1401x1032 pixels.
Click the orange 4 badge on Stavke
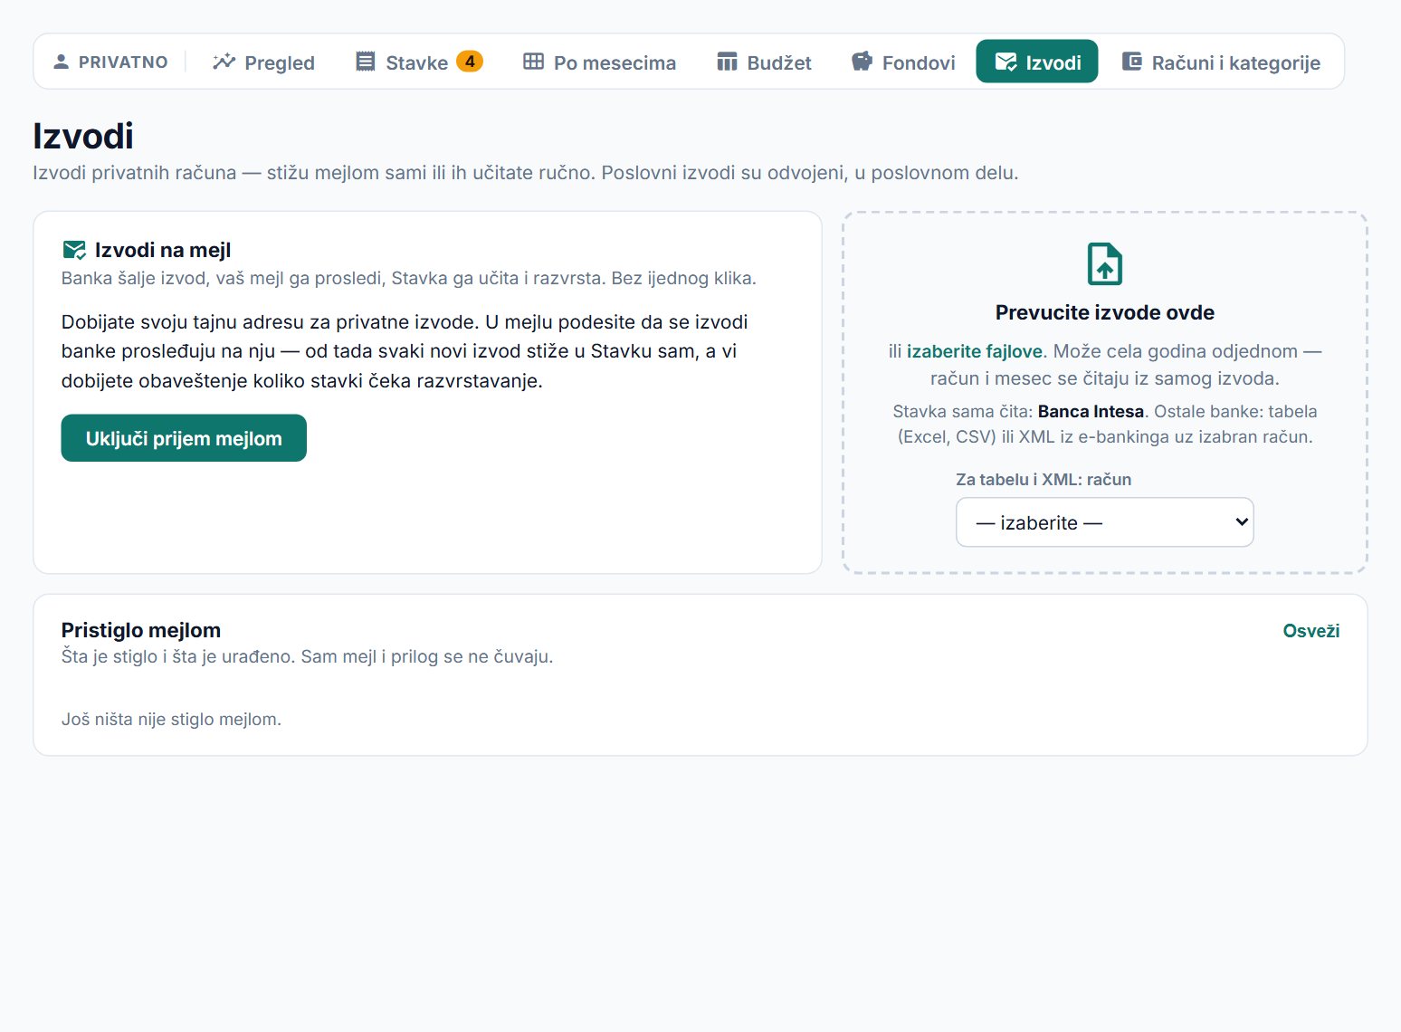click(x=470, y=61)
